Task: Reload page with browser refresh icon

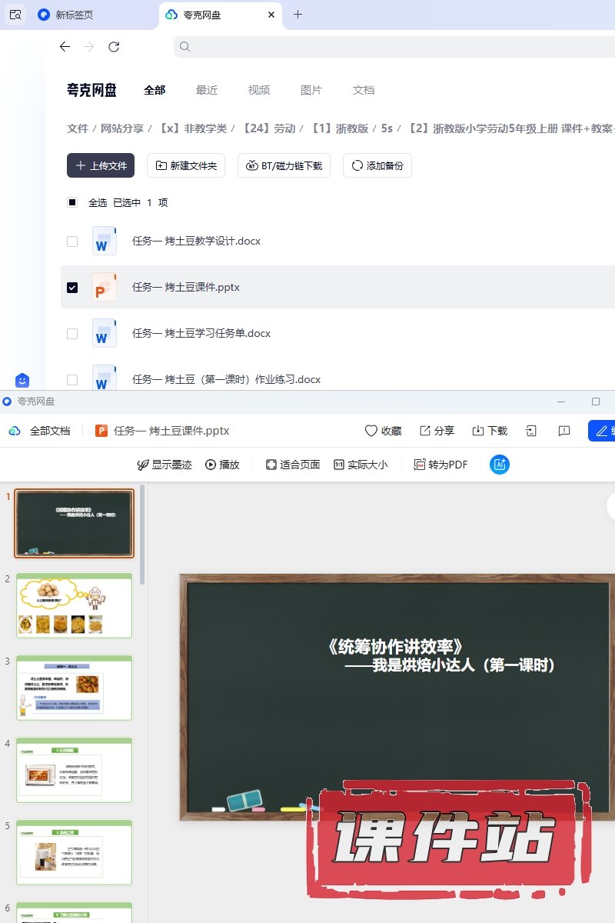Action: click(114, 47)
